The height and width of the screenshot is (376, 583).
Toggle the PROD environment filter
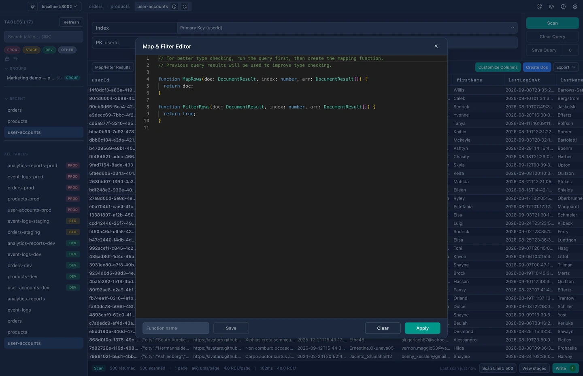coord(12,50)
